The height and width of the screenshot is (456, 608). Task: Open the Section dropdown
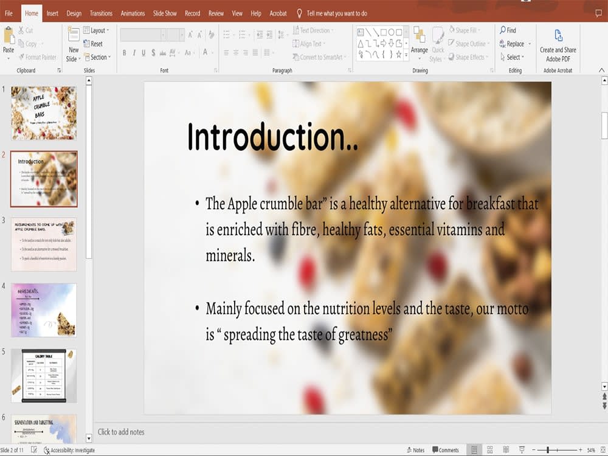(97, 57)
